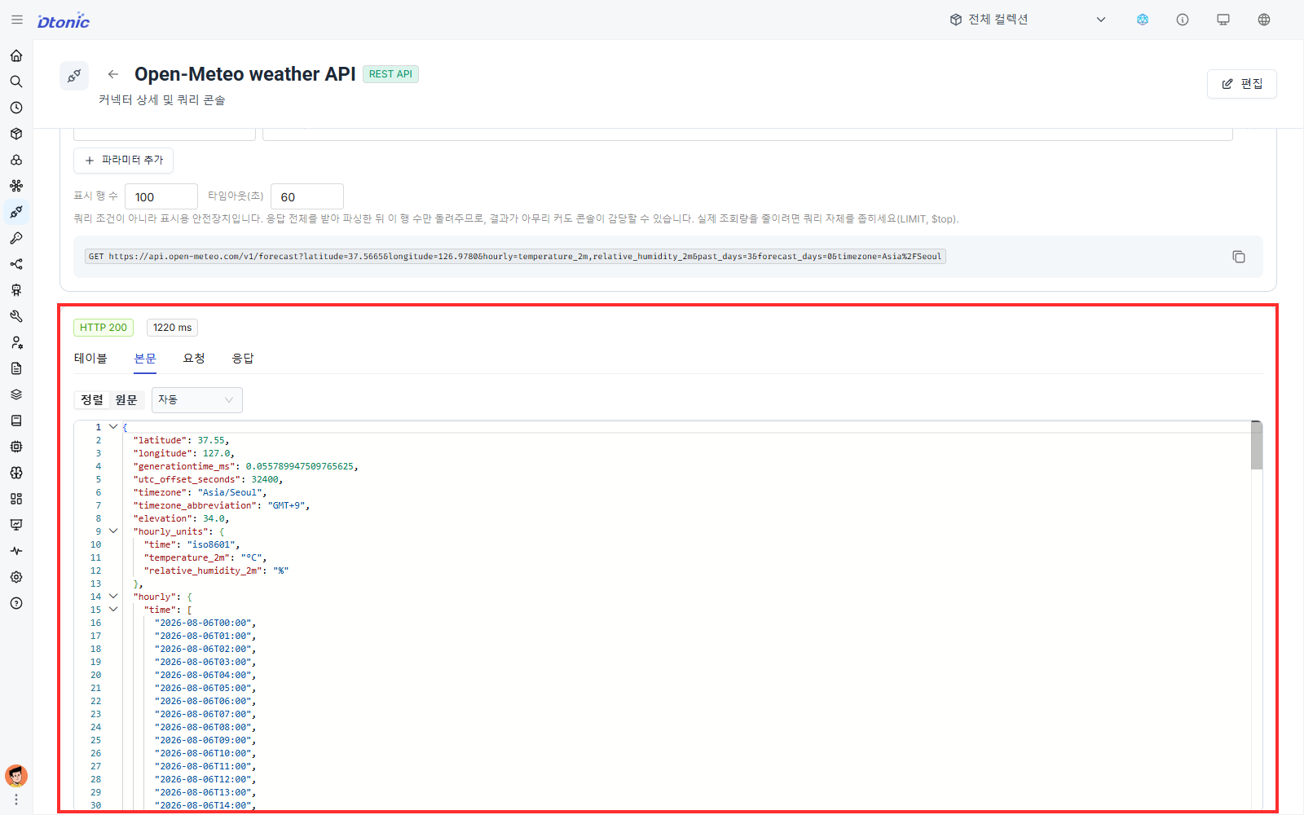Open the 자동 format dropdown
Viewport: 1304px width, 815px height.
(x=197, y=399)
